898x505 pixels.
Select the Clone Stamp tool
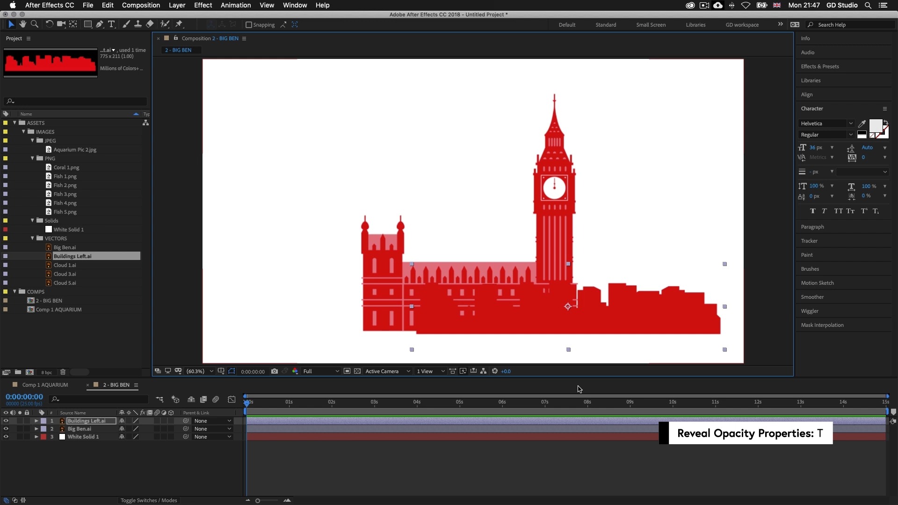point(138,24)
